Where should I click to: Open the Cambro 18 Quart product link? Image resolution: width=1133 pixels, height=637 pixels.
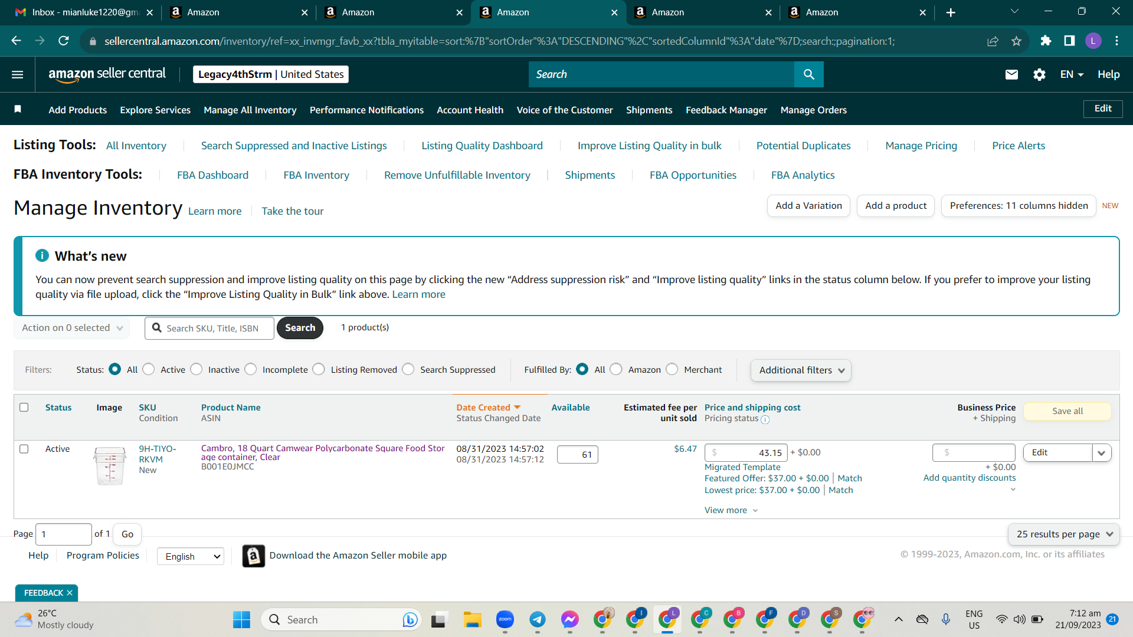pos(323,452)
